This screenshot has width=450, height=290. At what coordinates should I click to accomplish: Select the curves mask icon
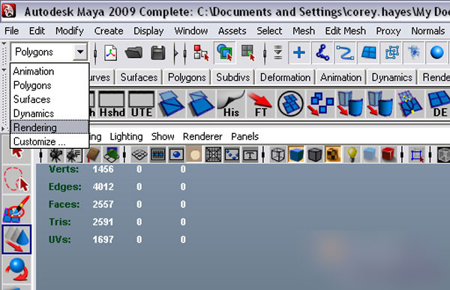345,53
